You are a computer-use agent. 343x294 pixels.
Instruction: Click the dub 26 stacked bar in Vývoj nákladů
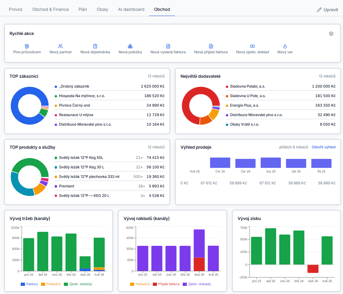(199, 250)
